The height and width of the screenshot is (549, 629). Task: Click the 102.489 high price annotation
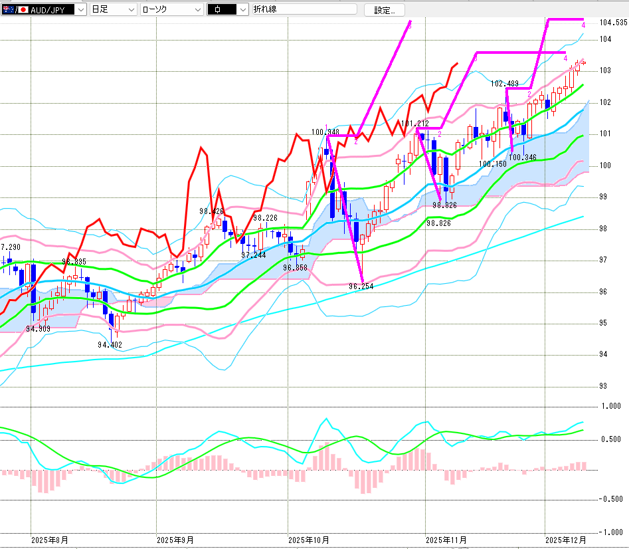coord(504,84)
